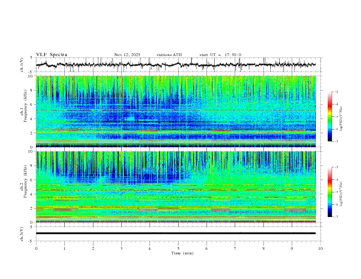The width and height of the screenshot is (361, 279).
Task: Click the "-5" tick on the lower colorbar
Action: 336,192
